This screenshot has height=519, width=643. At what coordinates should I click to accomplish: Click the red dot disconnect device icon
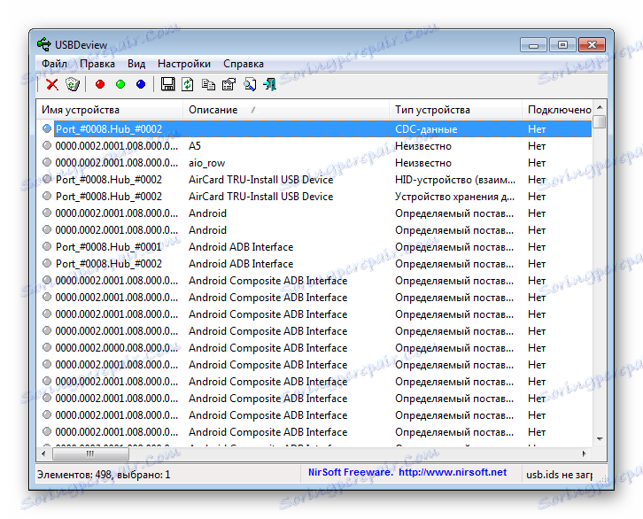pyautogui.click(x=100, y=84)
